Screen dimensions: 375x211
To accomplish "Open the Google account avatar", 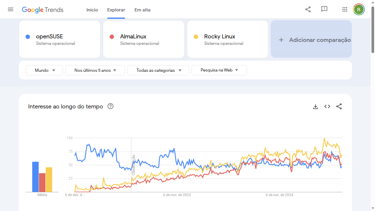I will [x=359, y=9].
